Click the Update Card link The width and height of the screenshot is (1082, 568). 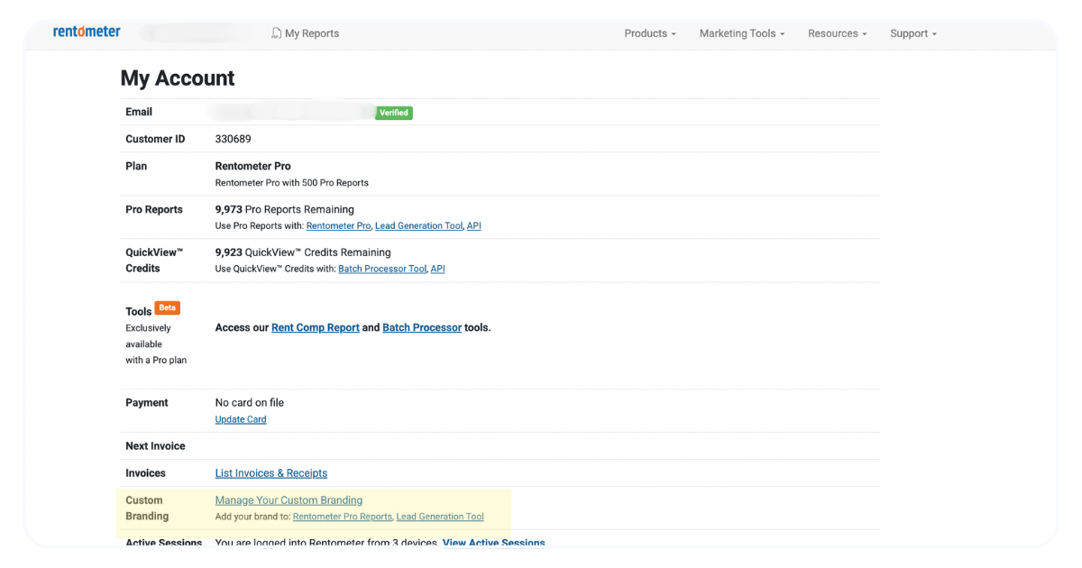point(241,419)
